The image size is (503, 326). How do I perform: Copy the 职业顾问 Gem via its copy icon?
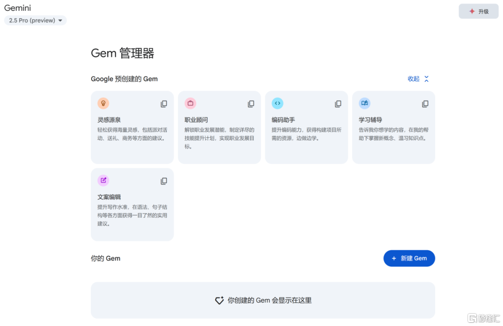(x=251, y=104)
